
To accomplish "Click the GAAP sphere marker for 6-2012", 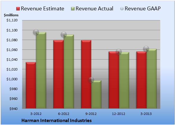I will coord(64,35).
